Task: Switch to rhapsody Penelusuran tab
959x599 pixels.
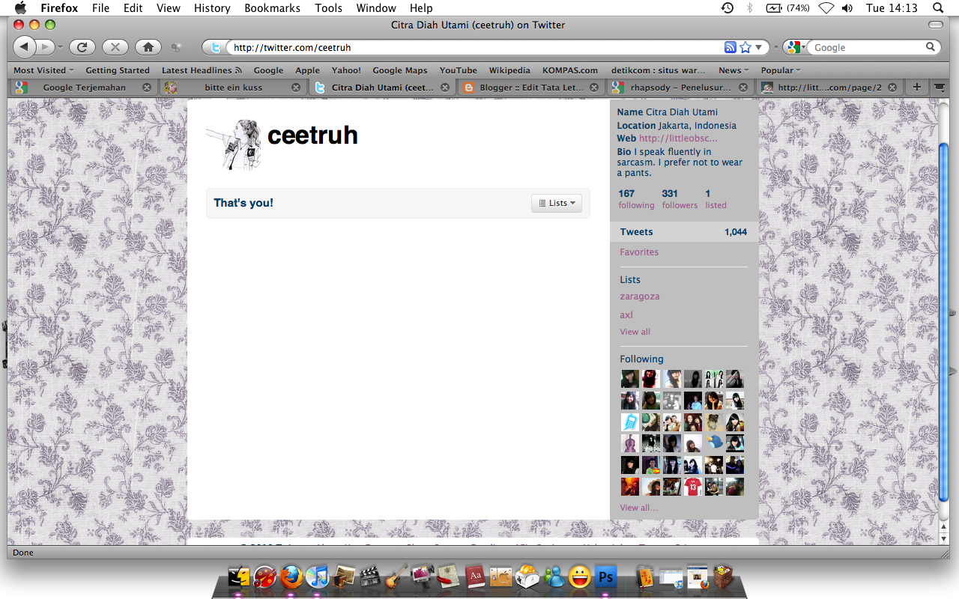Action: [x=680, y=87]
